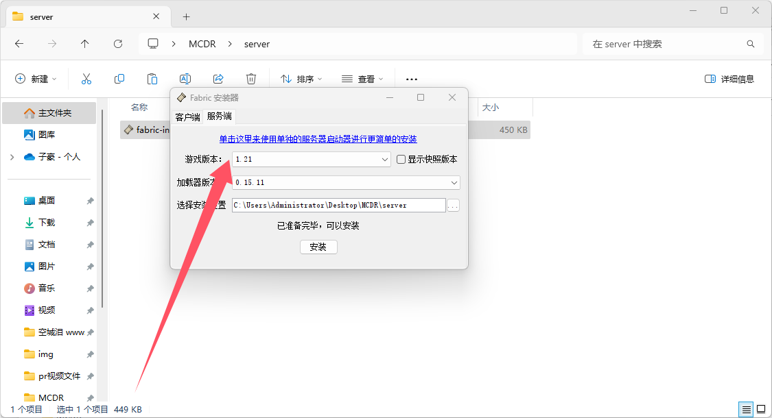
Task: Select the fabric-in... jar file row
Action: (325, 130)
